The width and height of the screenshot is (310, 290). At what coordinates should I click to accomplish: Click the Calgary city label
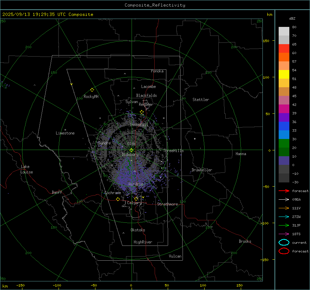(134, 203)
